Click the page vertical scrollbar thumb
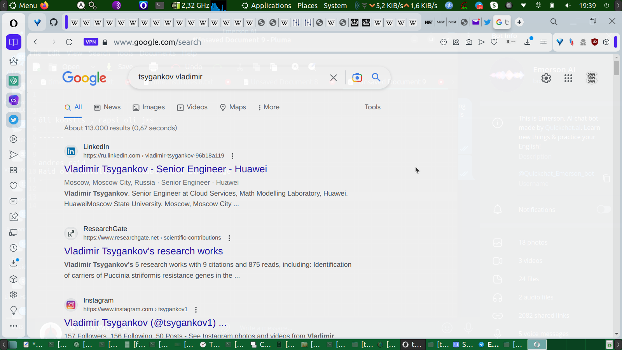The image size is (622, 350). [x=617, y=68]
